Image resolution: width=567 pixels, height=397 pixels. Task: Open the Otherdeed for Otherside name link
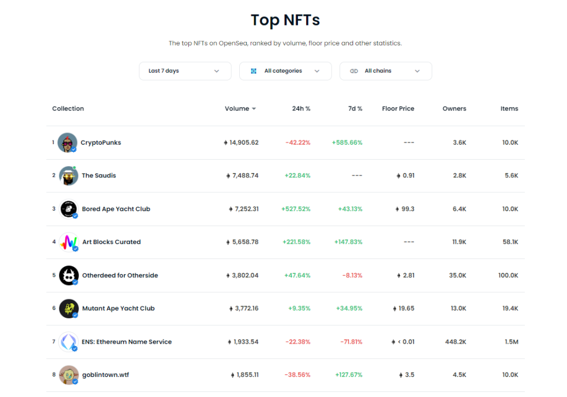click(x=120, y=275)
